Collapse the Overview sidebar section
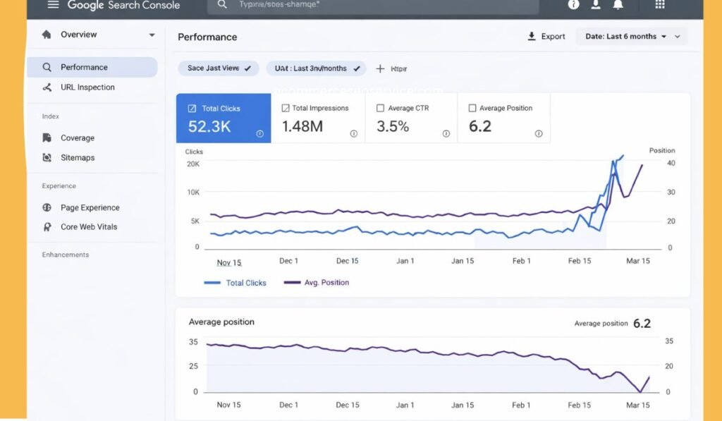Image resolution: width=722 pixels, height=421 pixels. pyautogui.click(x=151, y=34)
